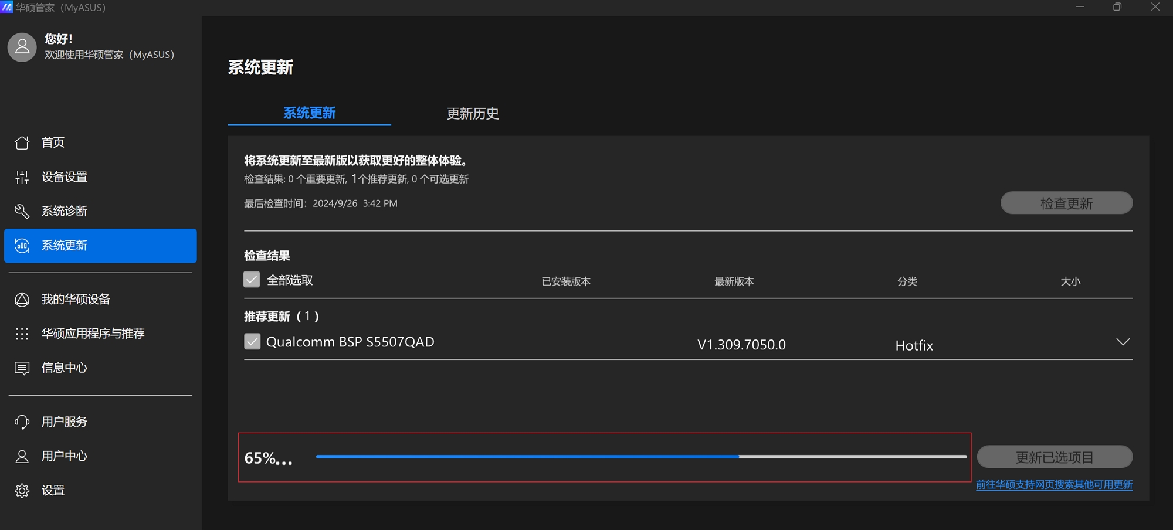Expand the Qualcomm BSP update details
This screenshot has width=1173, height=530.
point(1123,342)
